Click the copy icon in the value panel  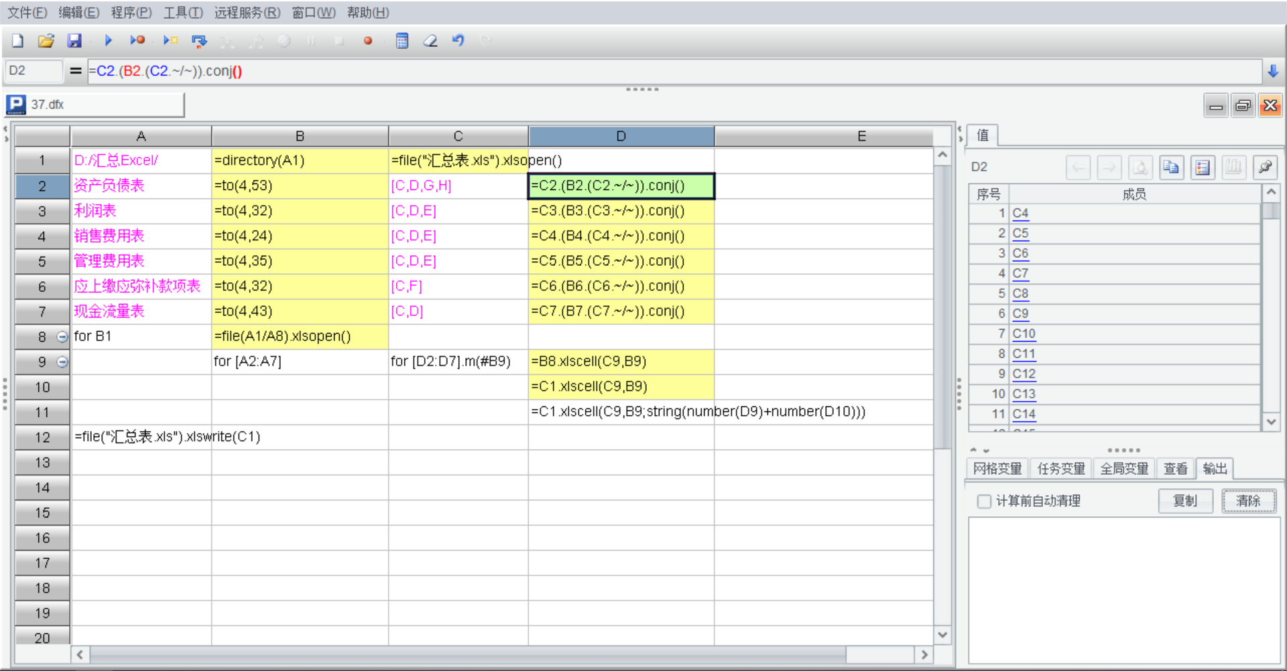1171,167
